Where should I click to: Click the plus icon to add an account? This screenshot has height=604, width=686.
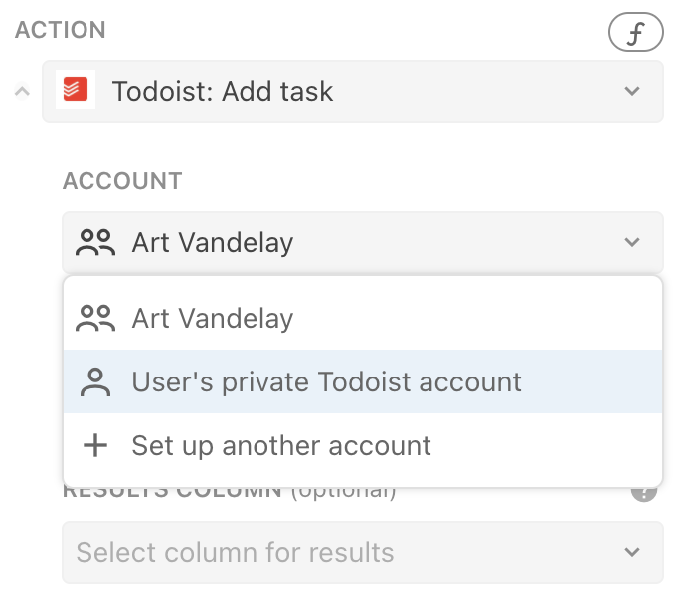click(x=95, y=445)
